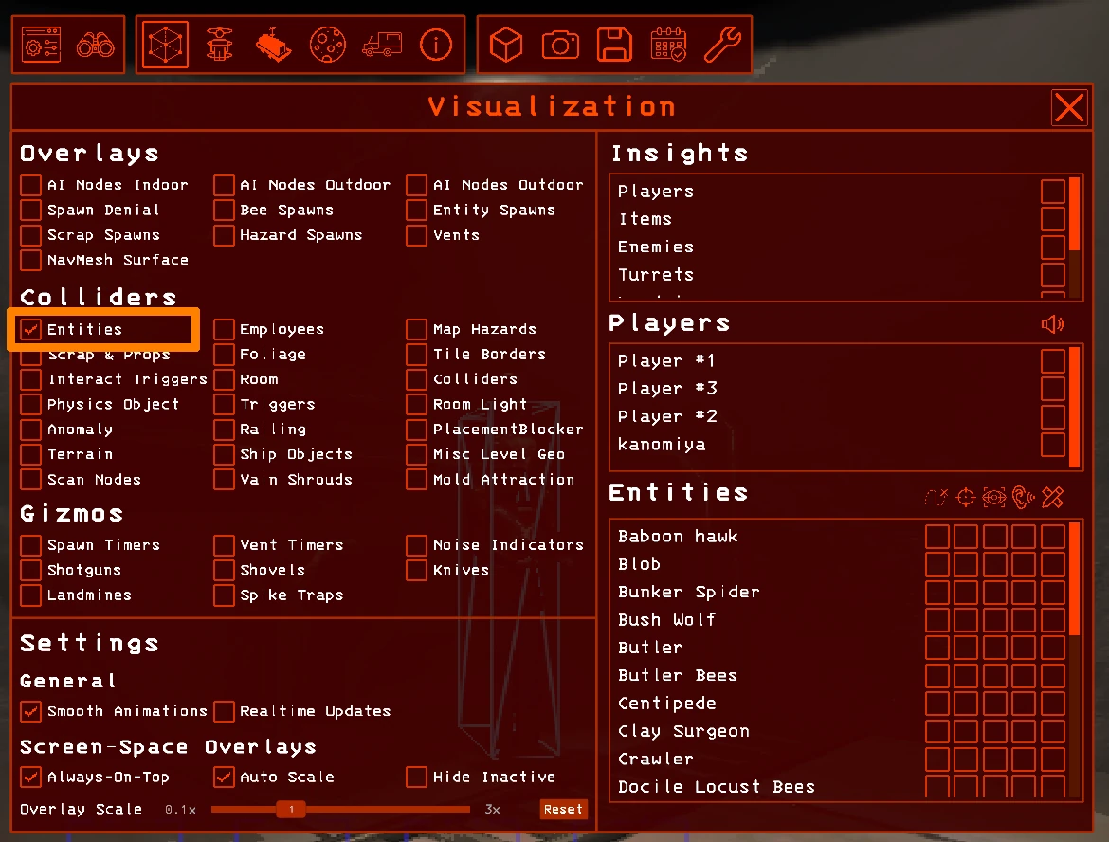1109x842 pixels.
Task: Click the speaker icon beside Players
Action: pyautogui.click(x=1052, y=325)
